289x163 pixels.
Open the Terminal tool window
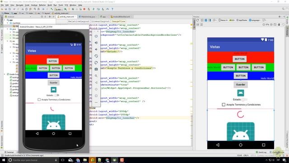tap(9, 152)
